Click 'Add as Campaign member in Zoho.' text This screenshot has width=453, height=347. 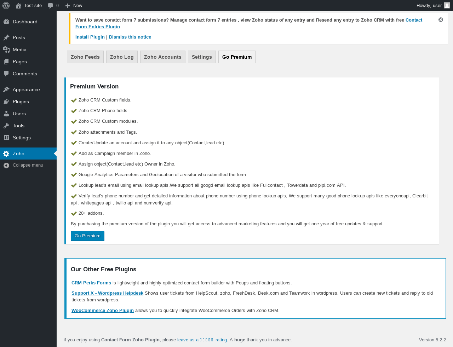(115, 153)
